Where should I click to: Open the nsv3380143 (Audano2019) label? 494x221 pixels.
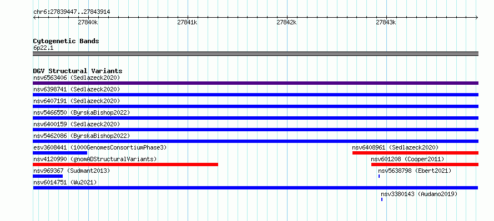click(x=419, y=194)
